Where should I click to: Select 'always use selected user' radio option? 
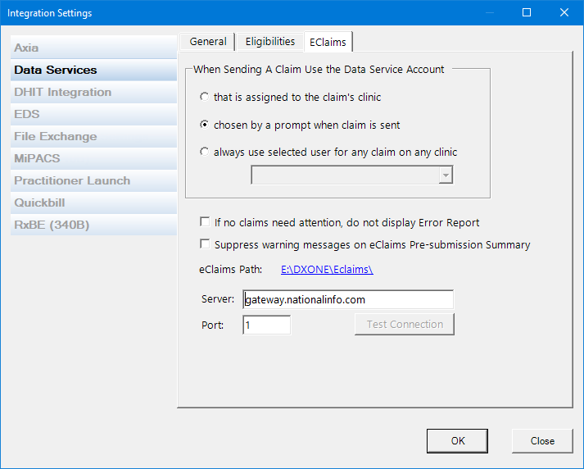[x=204, y=153]
